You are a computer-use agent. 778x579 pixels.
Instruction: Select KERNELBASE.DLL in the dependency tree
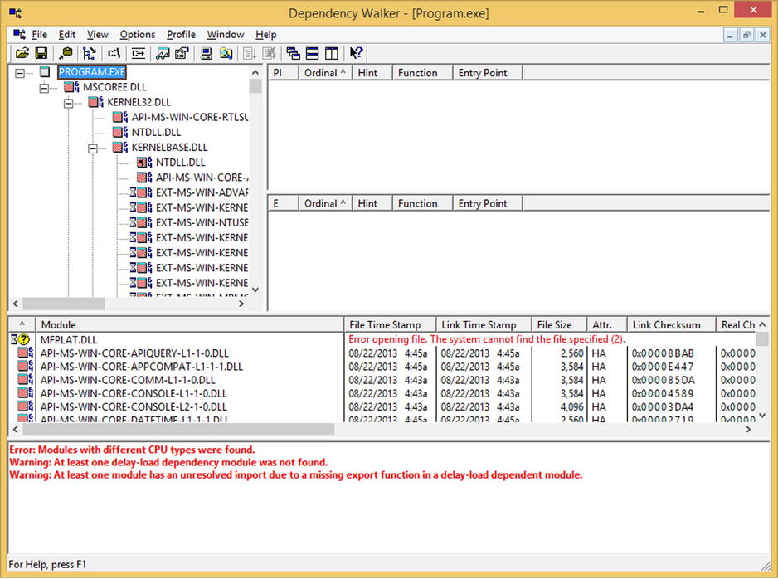point(169,148)
